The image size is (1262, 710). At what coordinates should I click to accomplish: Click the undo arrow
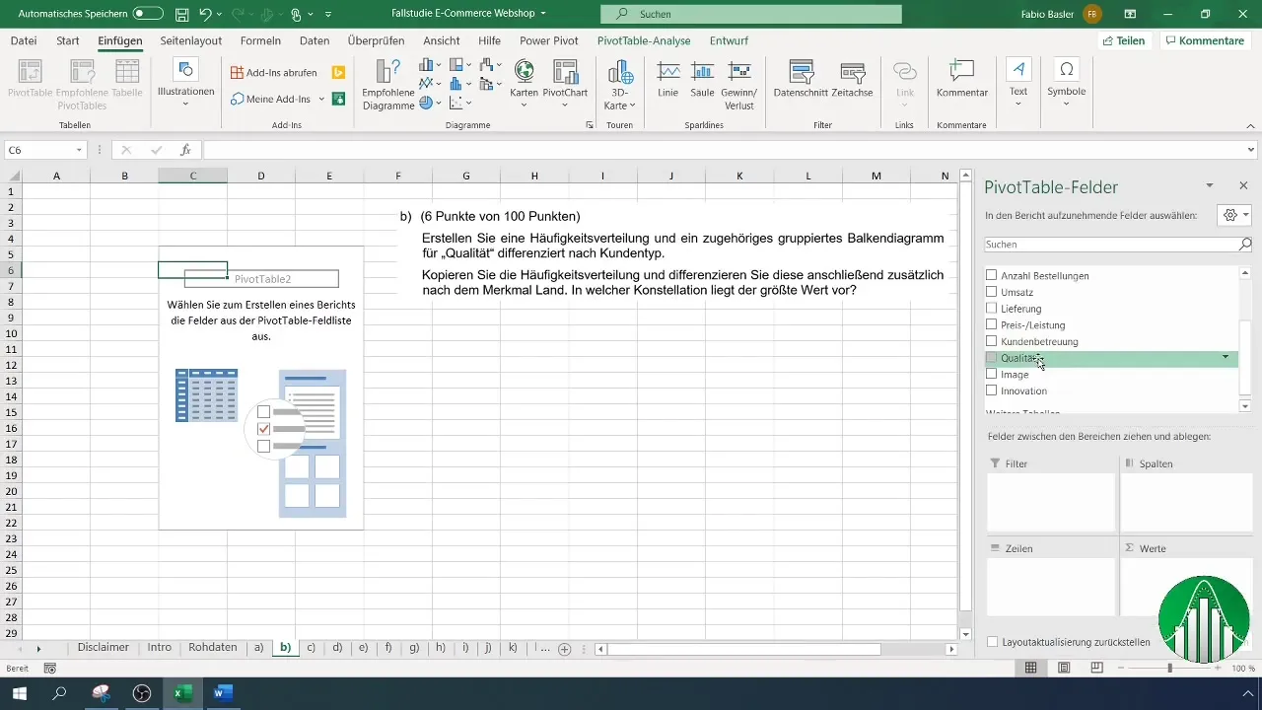click(x=205, y=15)
